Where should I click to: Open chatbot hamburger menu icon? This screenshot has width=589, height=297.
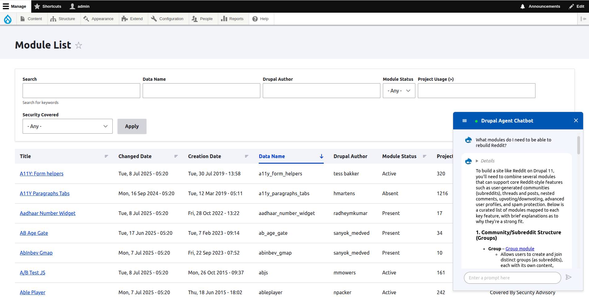click(465, 121)
